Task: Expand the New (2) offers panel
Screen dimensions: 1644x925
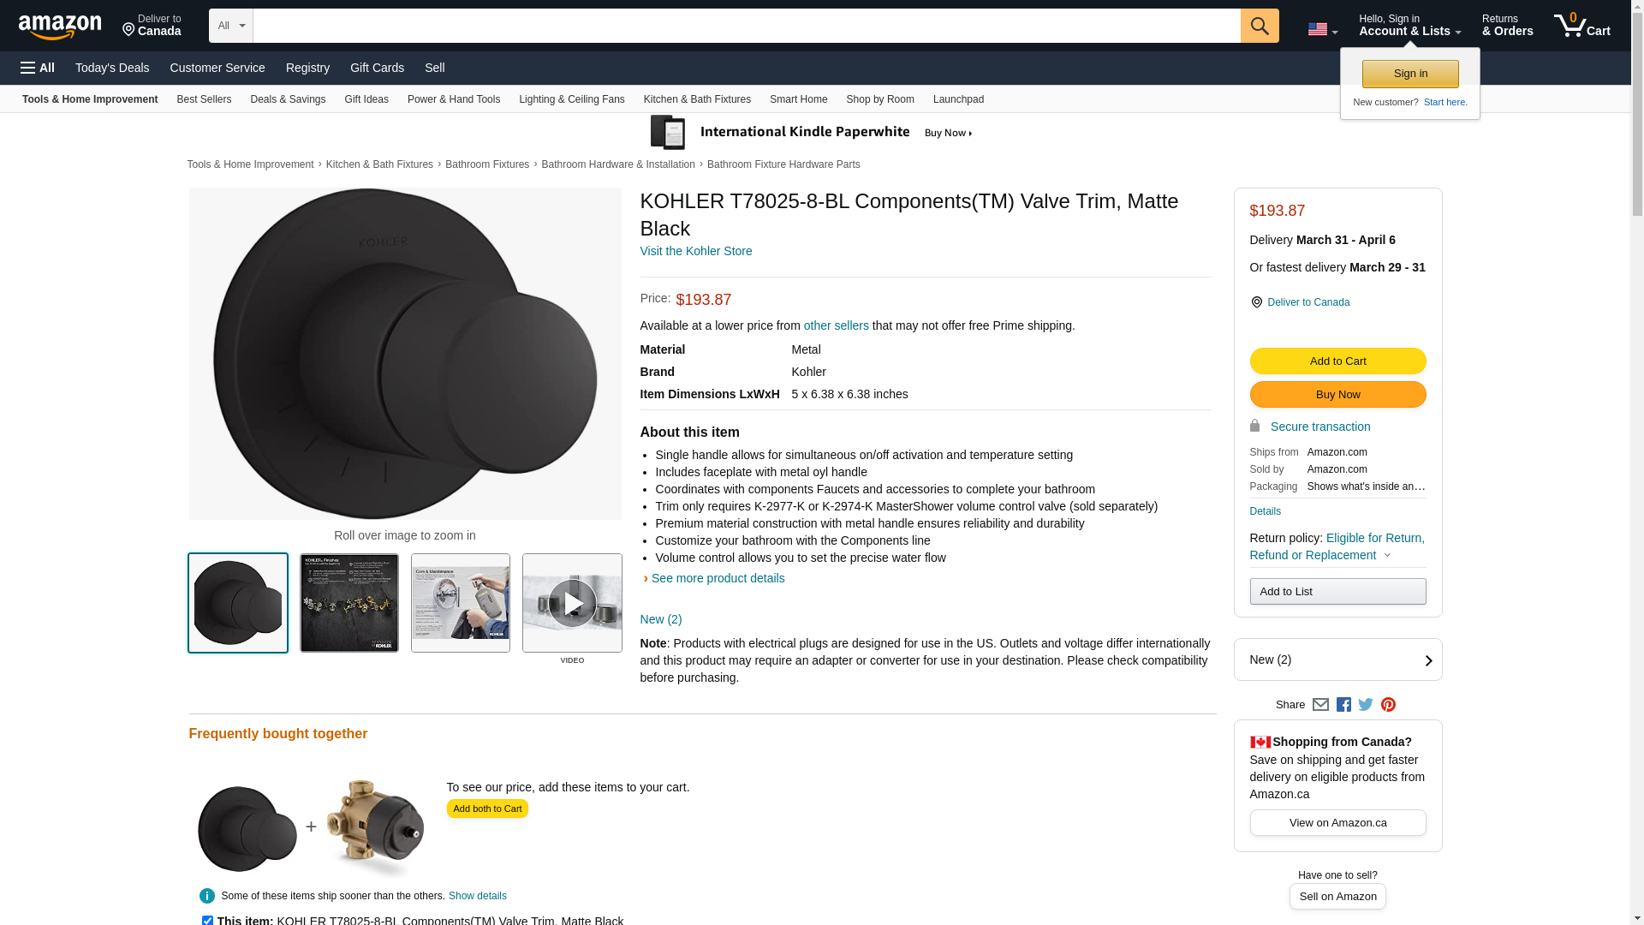Action: pos(1337,659)
